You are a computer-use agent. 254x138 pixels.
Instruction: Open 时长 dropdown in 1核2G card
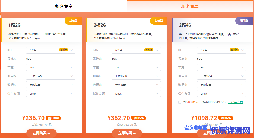pos(51,50)
